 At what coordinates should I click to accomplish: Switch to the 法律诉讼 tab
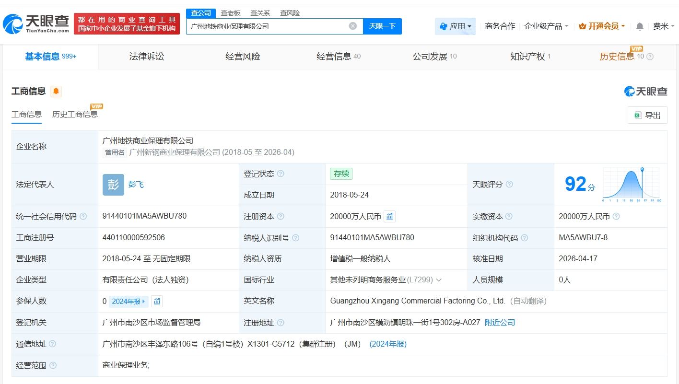[146, 57]
